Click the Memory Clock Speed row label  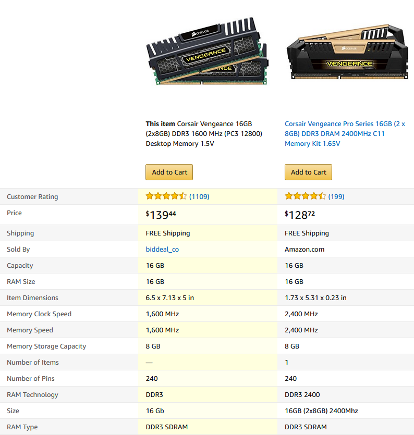click(x=39, y=314)
